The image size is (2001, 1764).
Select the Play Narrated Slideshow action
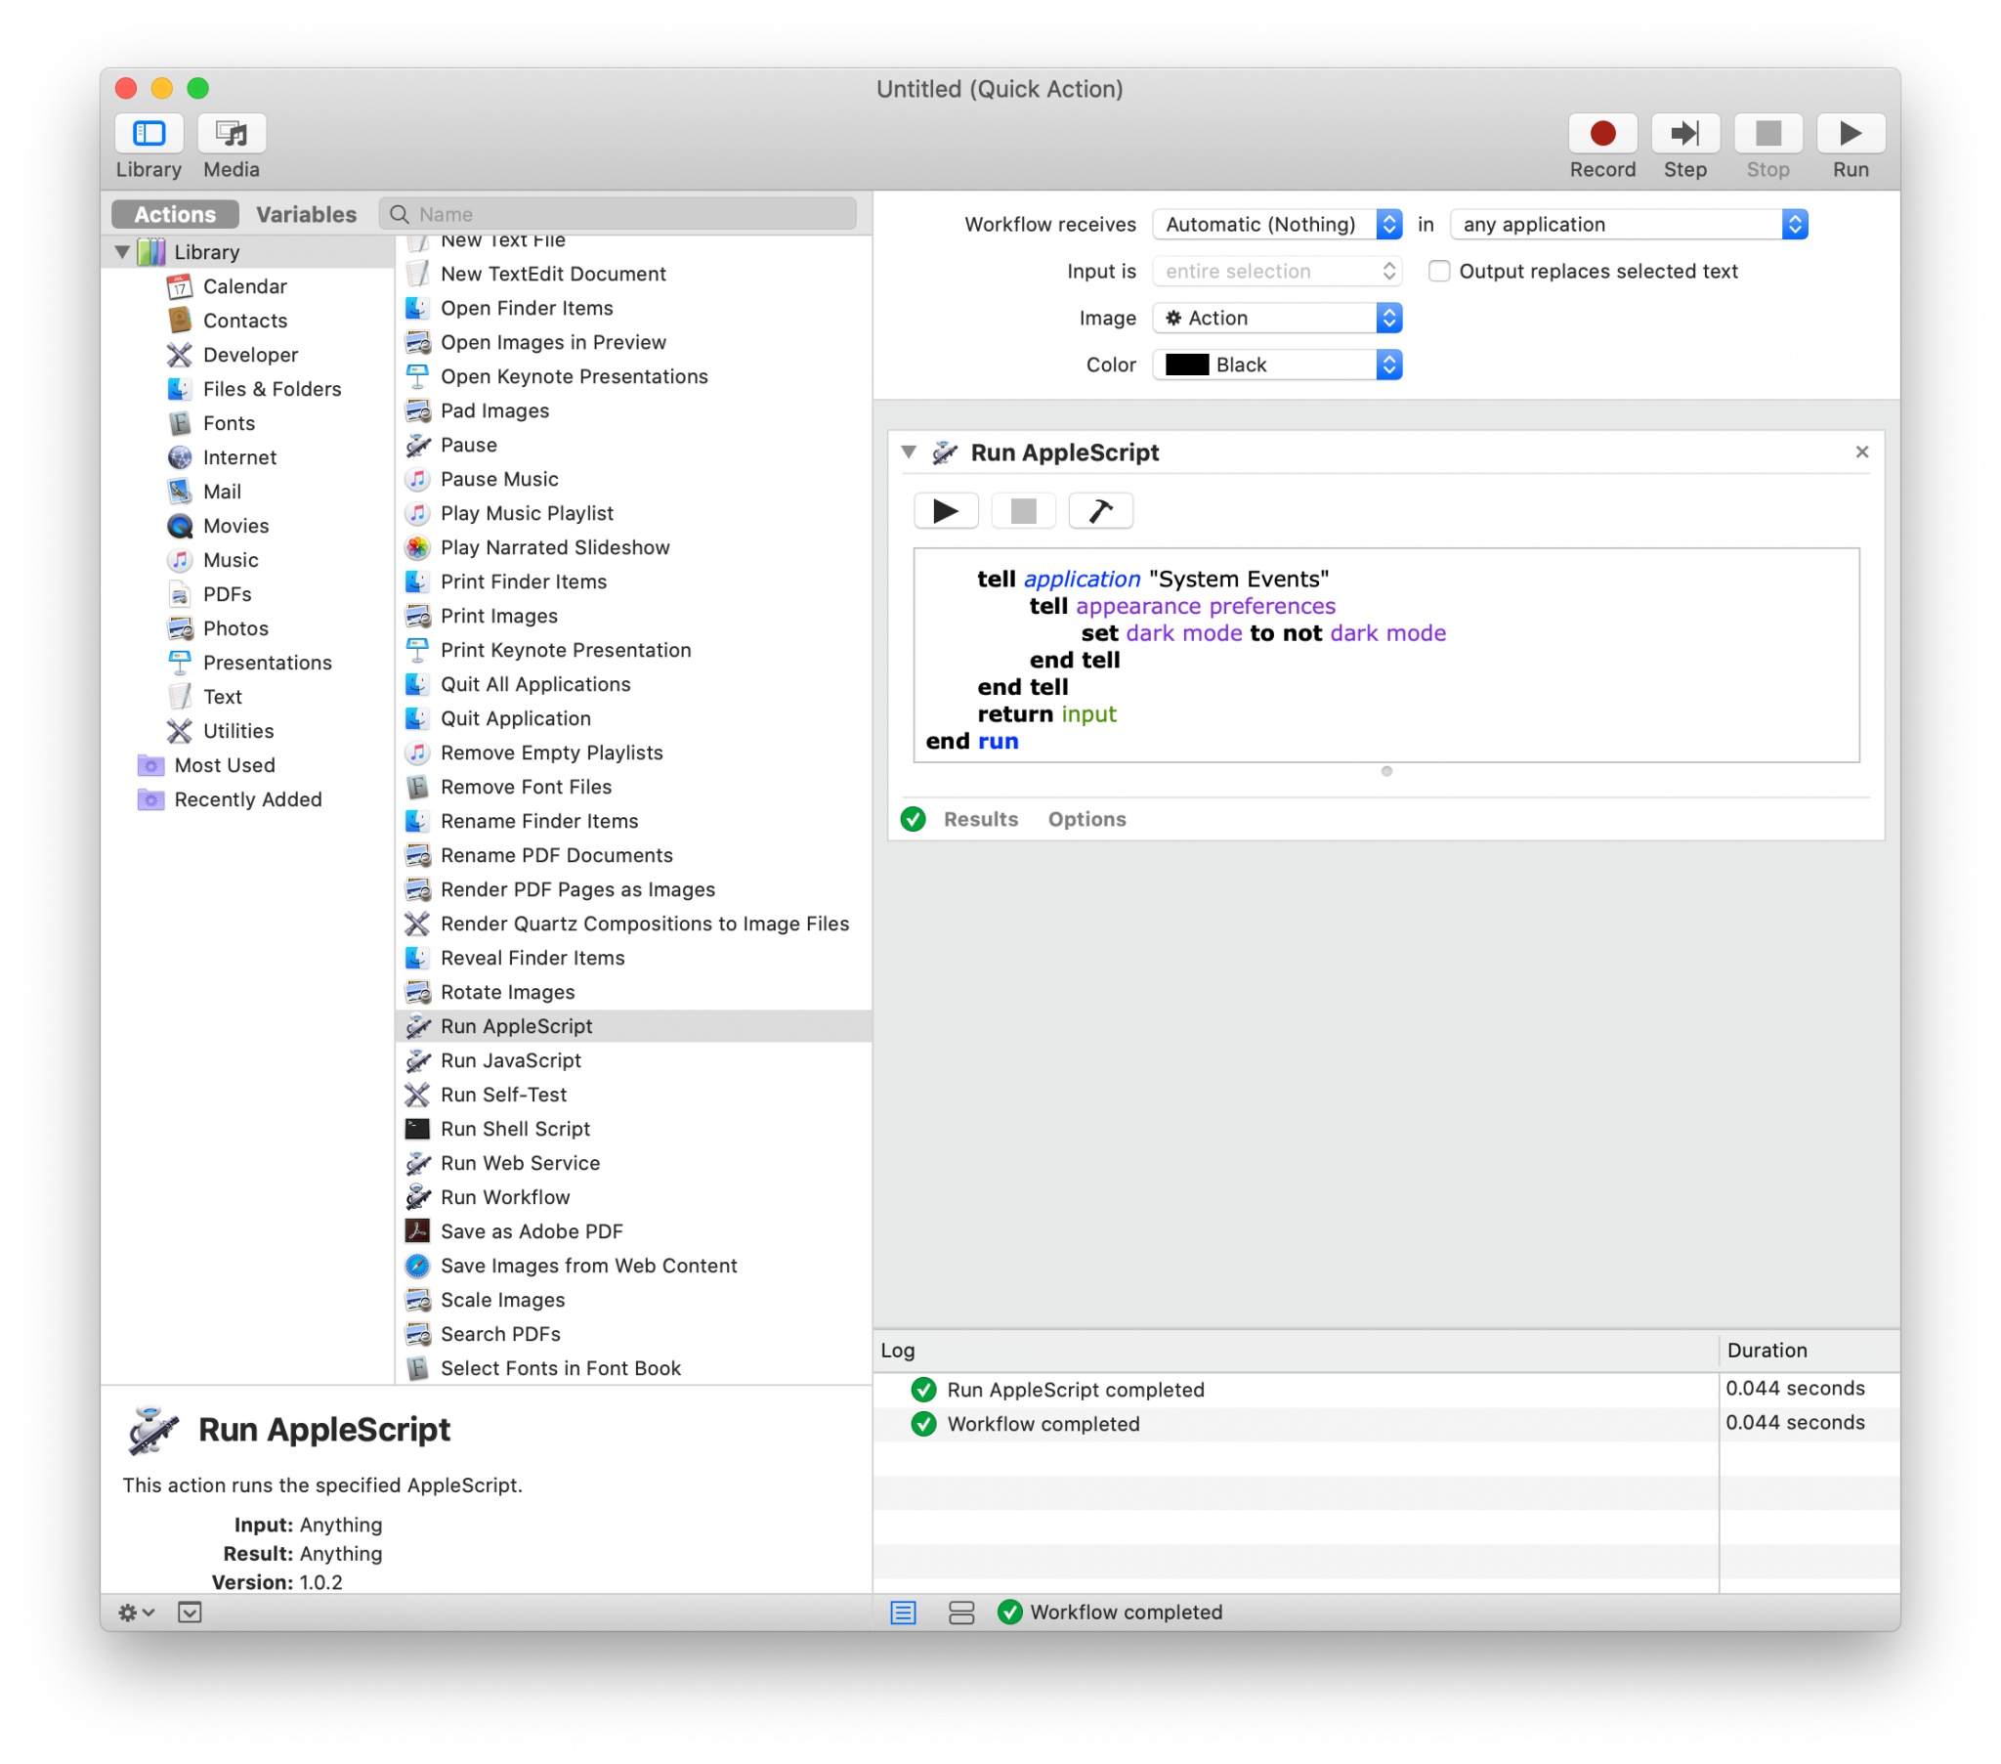tap(633, 547)
